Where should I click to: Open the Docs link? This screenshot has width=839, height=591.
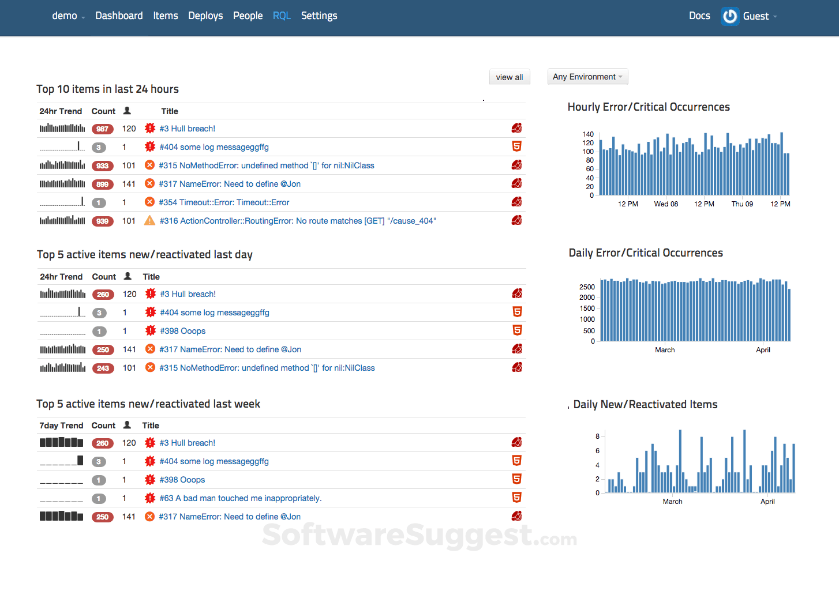tap(699, 16)
